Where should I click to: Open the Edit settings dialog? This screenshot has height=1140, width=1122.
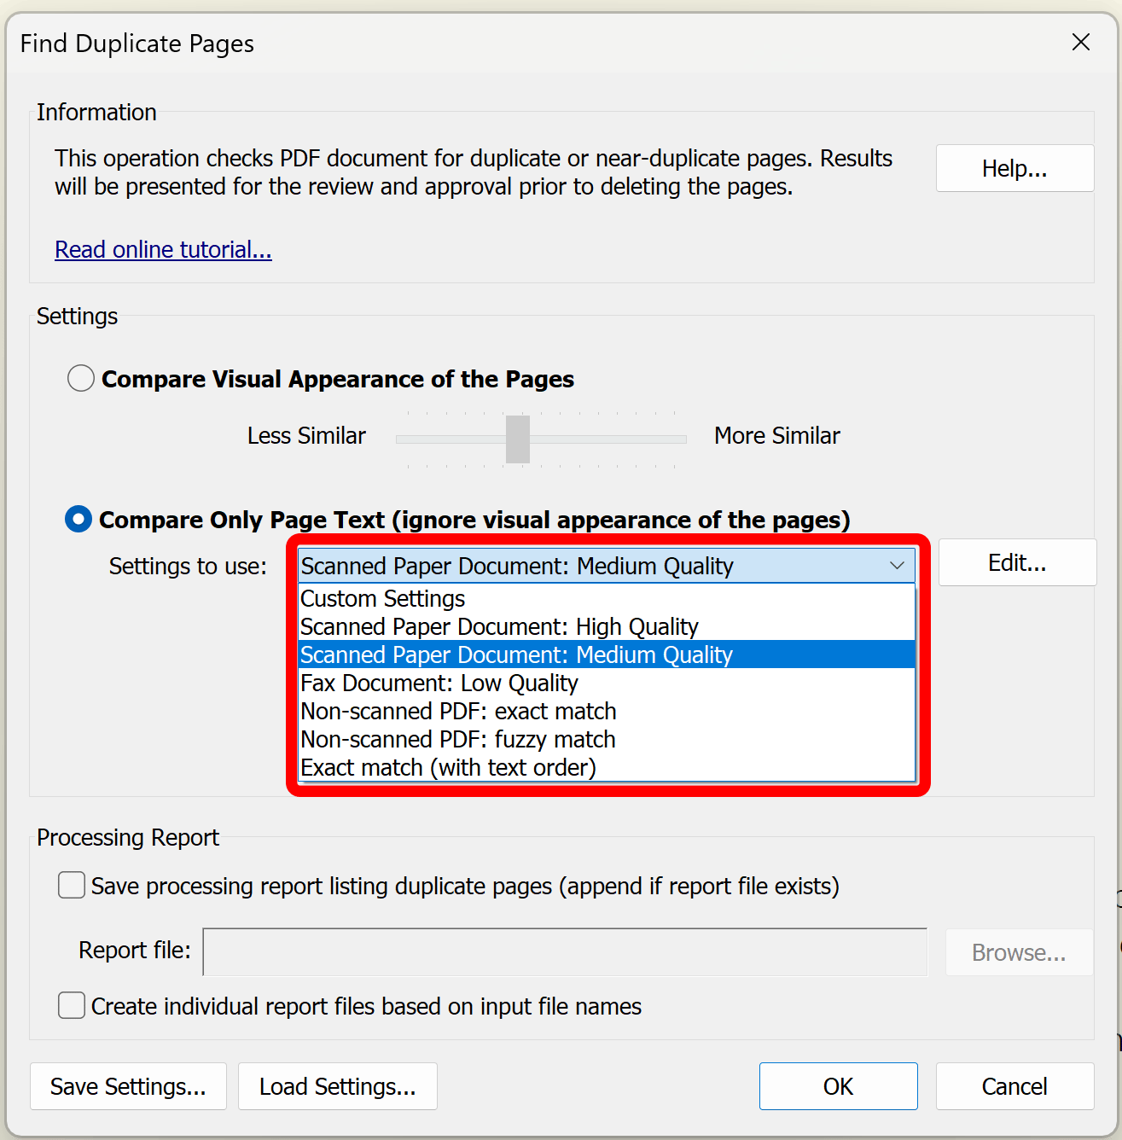point(1017,562)
